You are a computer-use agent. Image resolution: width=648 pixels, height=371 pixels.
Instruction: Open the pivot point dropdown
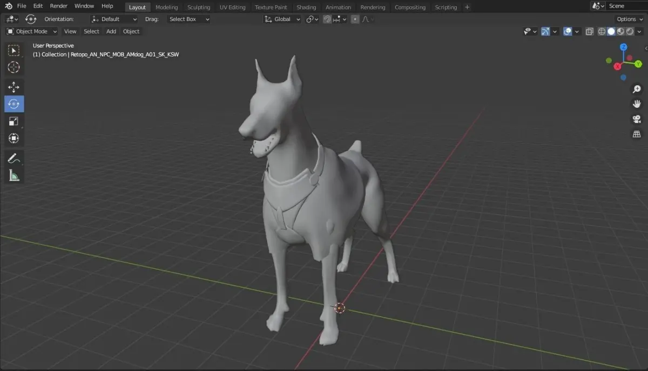point(313,19)
